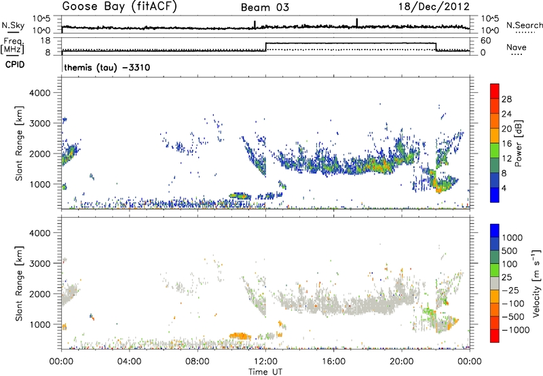Viewport: 543px width, 376px height.
Task: Click the '500' Velocity color bar label
Action: 510,250
